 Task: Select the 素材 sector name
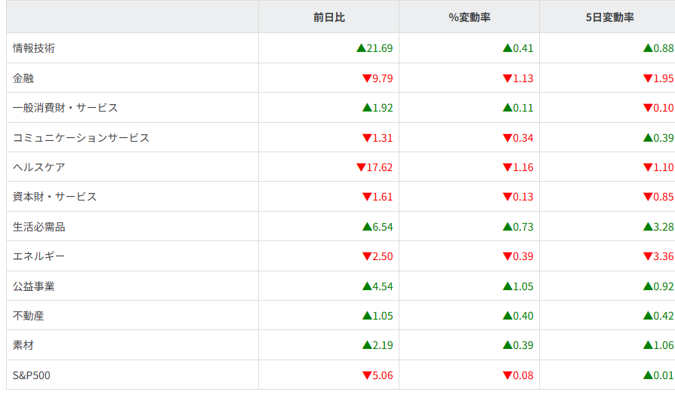[23, 345]
